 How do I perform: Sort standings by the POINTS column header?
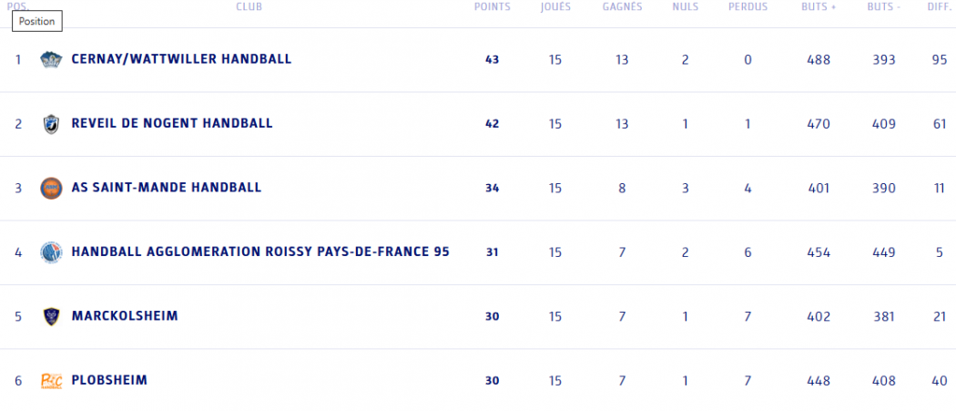492,6
